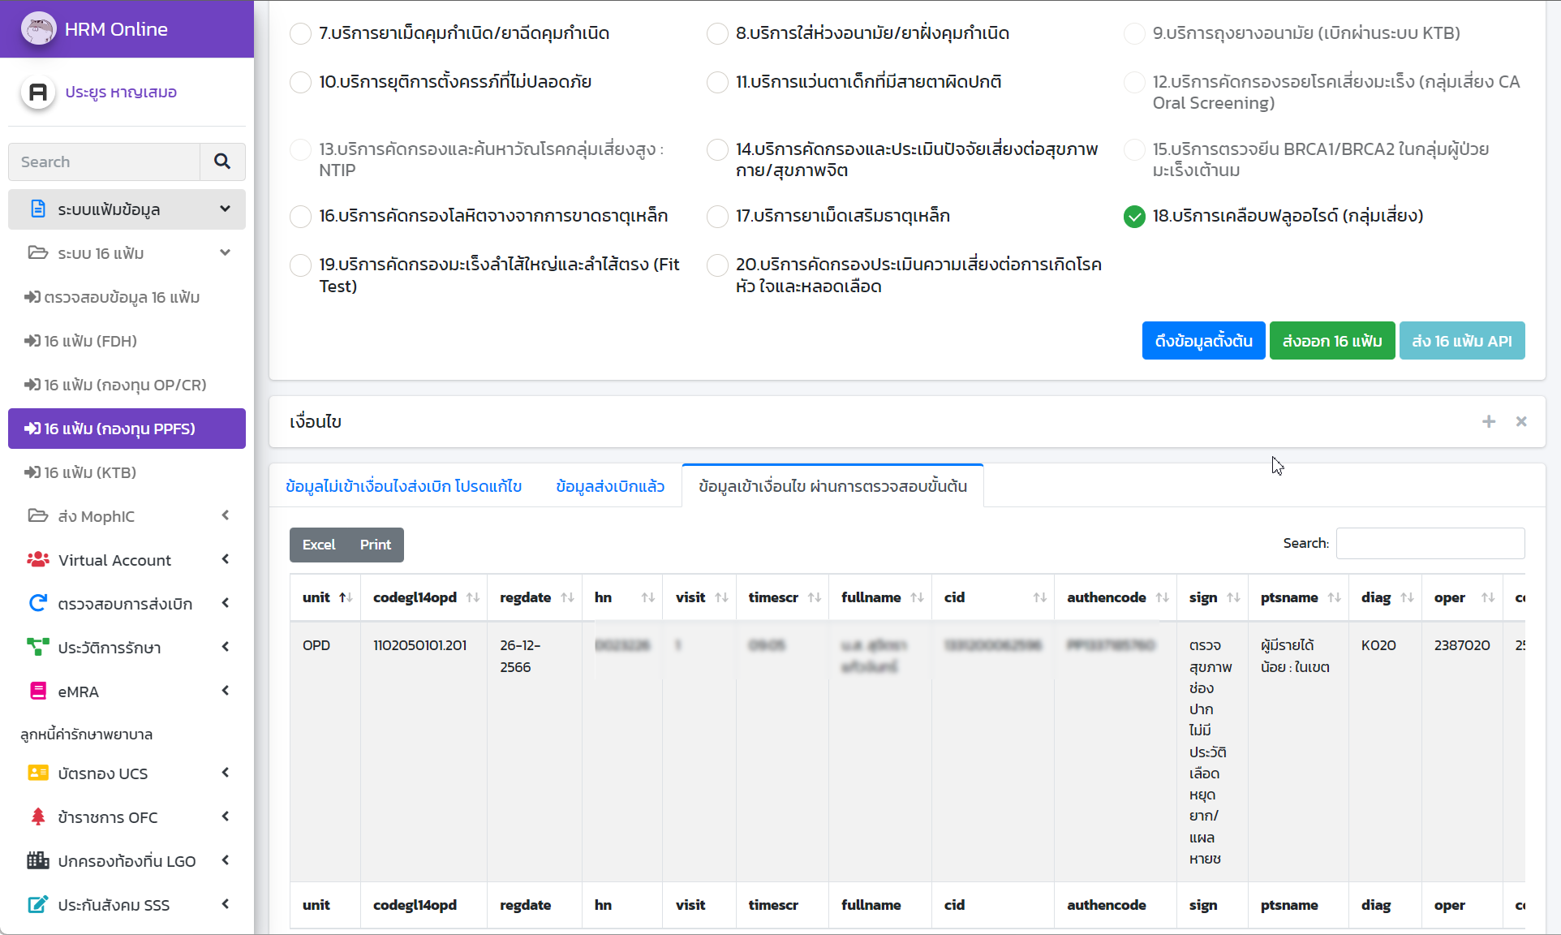Select the ประวัติการรักษา treatment history icon
This screenshot has height=935, width=1561.
(x=37, y=647)
